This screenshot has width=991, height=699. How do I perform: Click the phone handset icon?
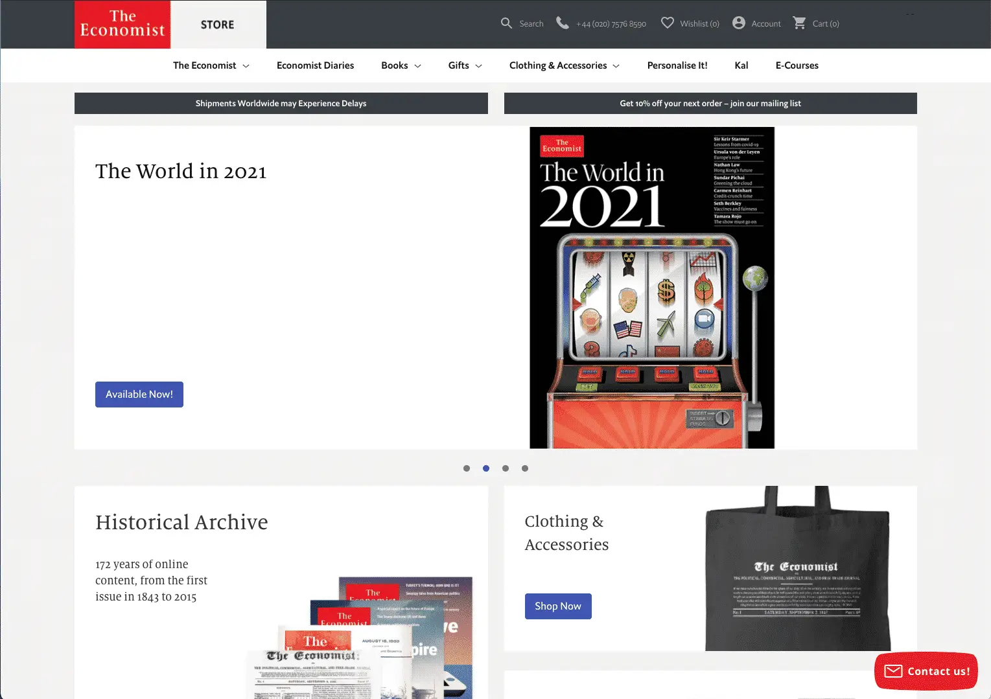click(x=563, y=23)
